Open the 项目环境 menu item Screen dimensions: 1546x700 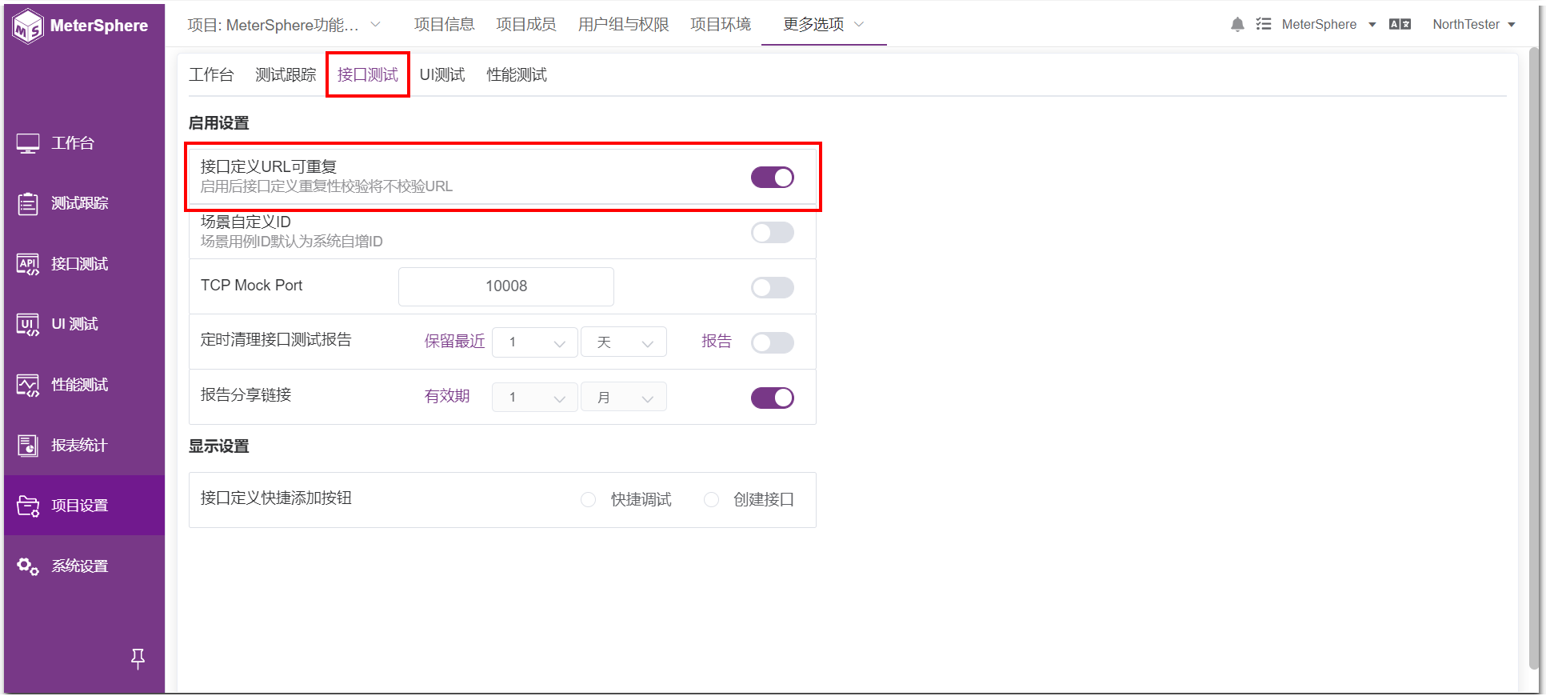[x=721, y=25]
